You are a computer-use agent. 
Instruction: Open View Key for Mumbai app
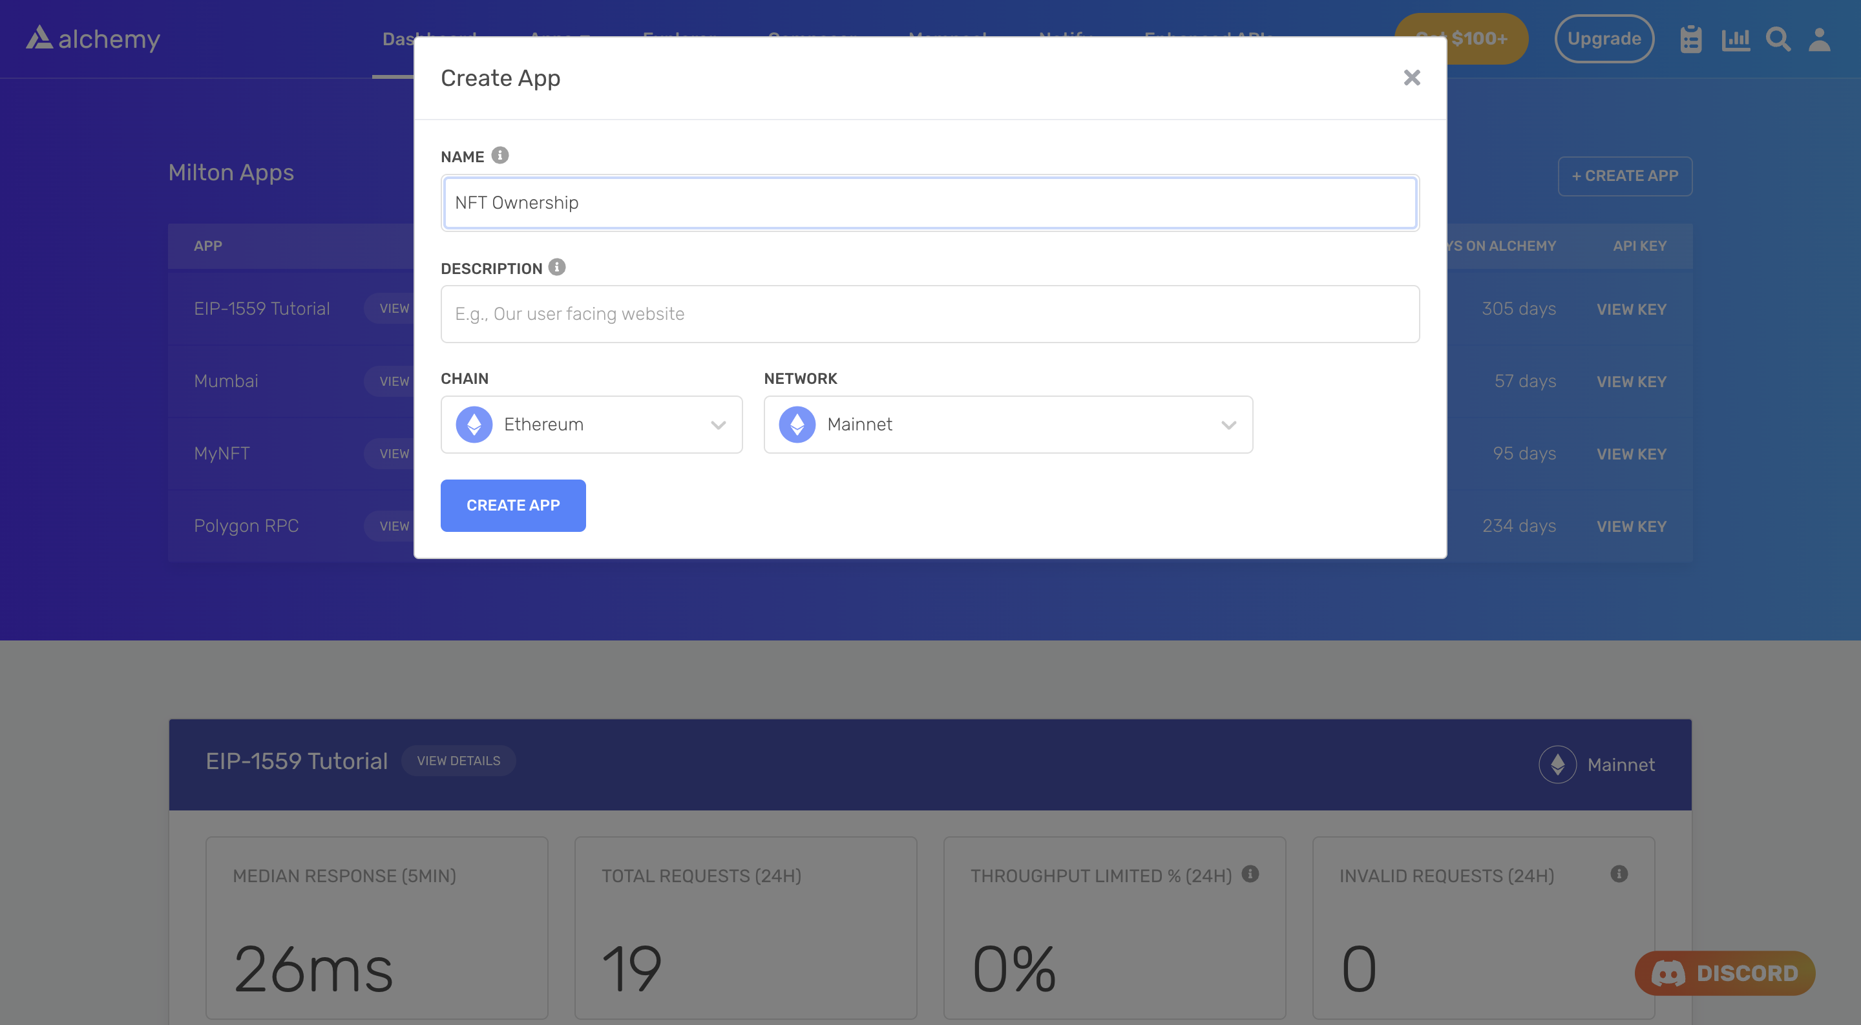(1631, 382)
